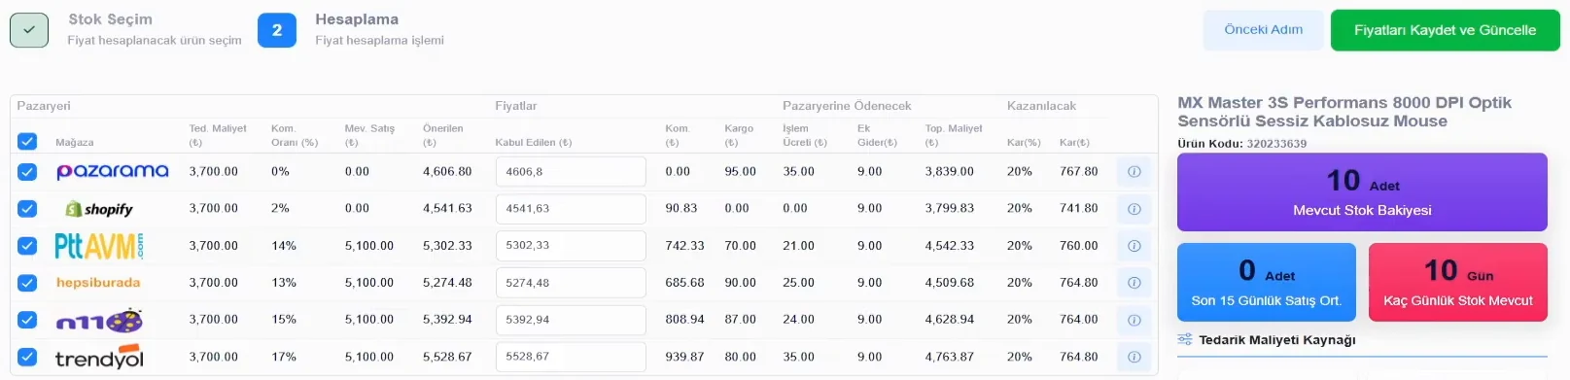Focus PttAVM accepted price field 5302,33
1570x380 pixels.
click(571, 246)
